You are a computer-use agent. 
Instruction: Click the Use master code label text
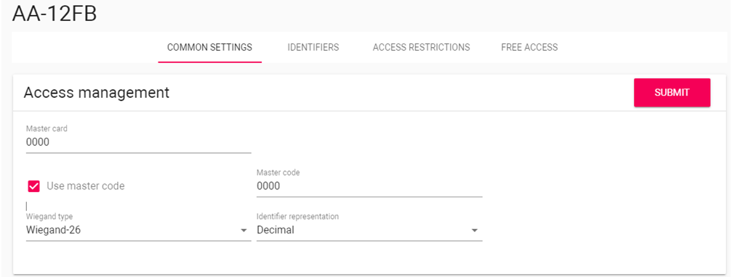(86, 186)
